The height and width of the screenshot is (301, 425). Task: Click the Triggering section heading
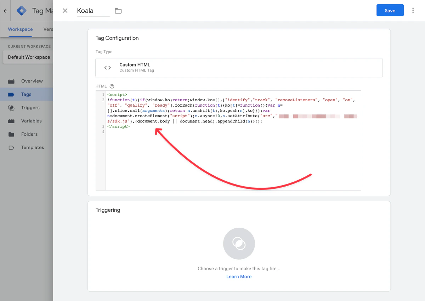[108, 210]
